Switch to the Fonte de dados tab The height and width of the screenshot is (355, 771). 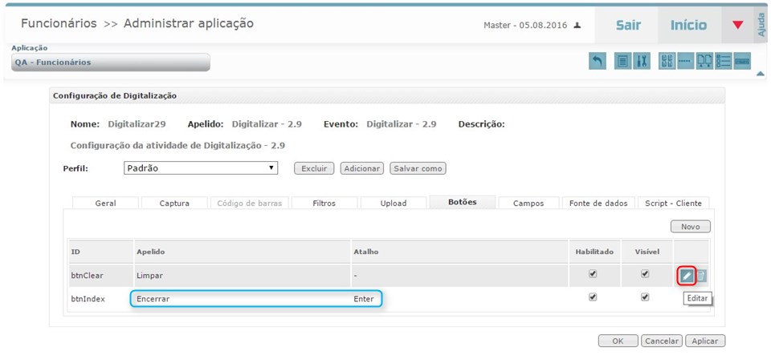point(598,203)
